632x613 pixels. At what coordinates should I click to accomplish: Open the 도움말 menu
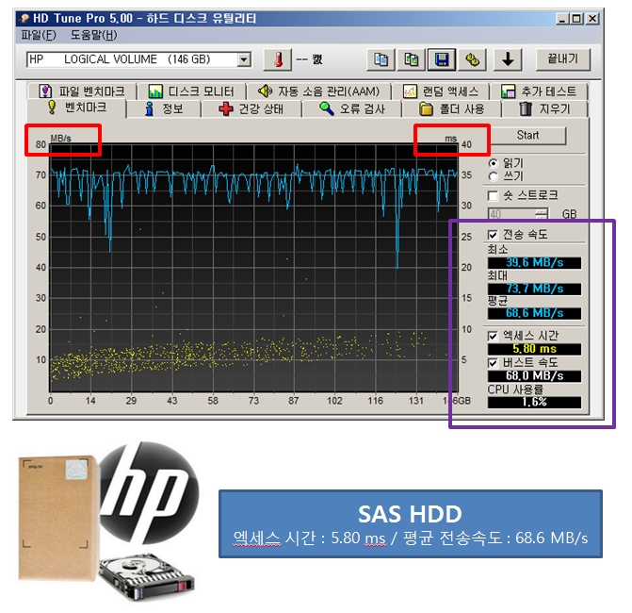tap(94, 35)
